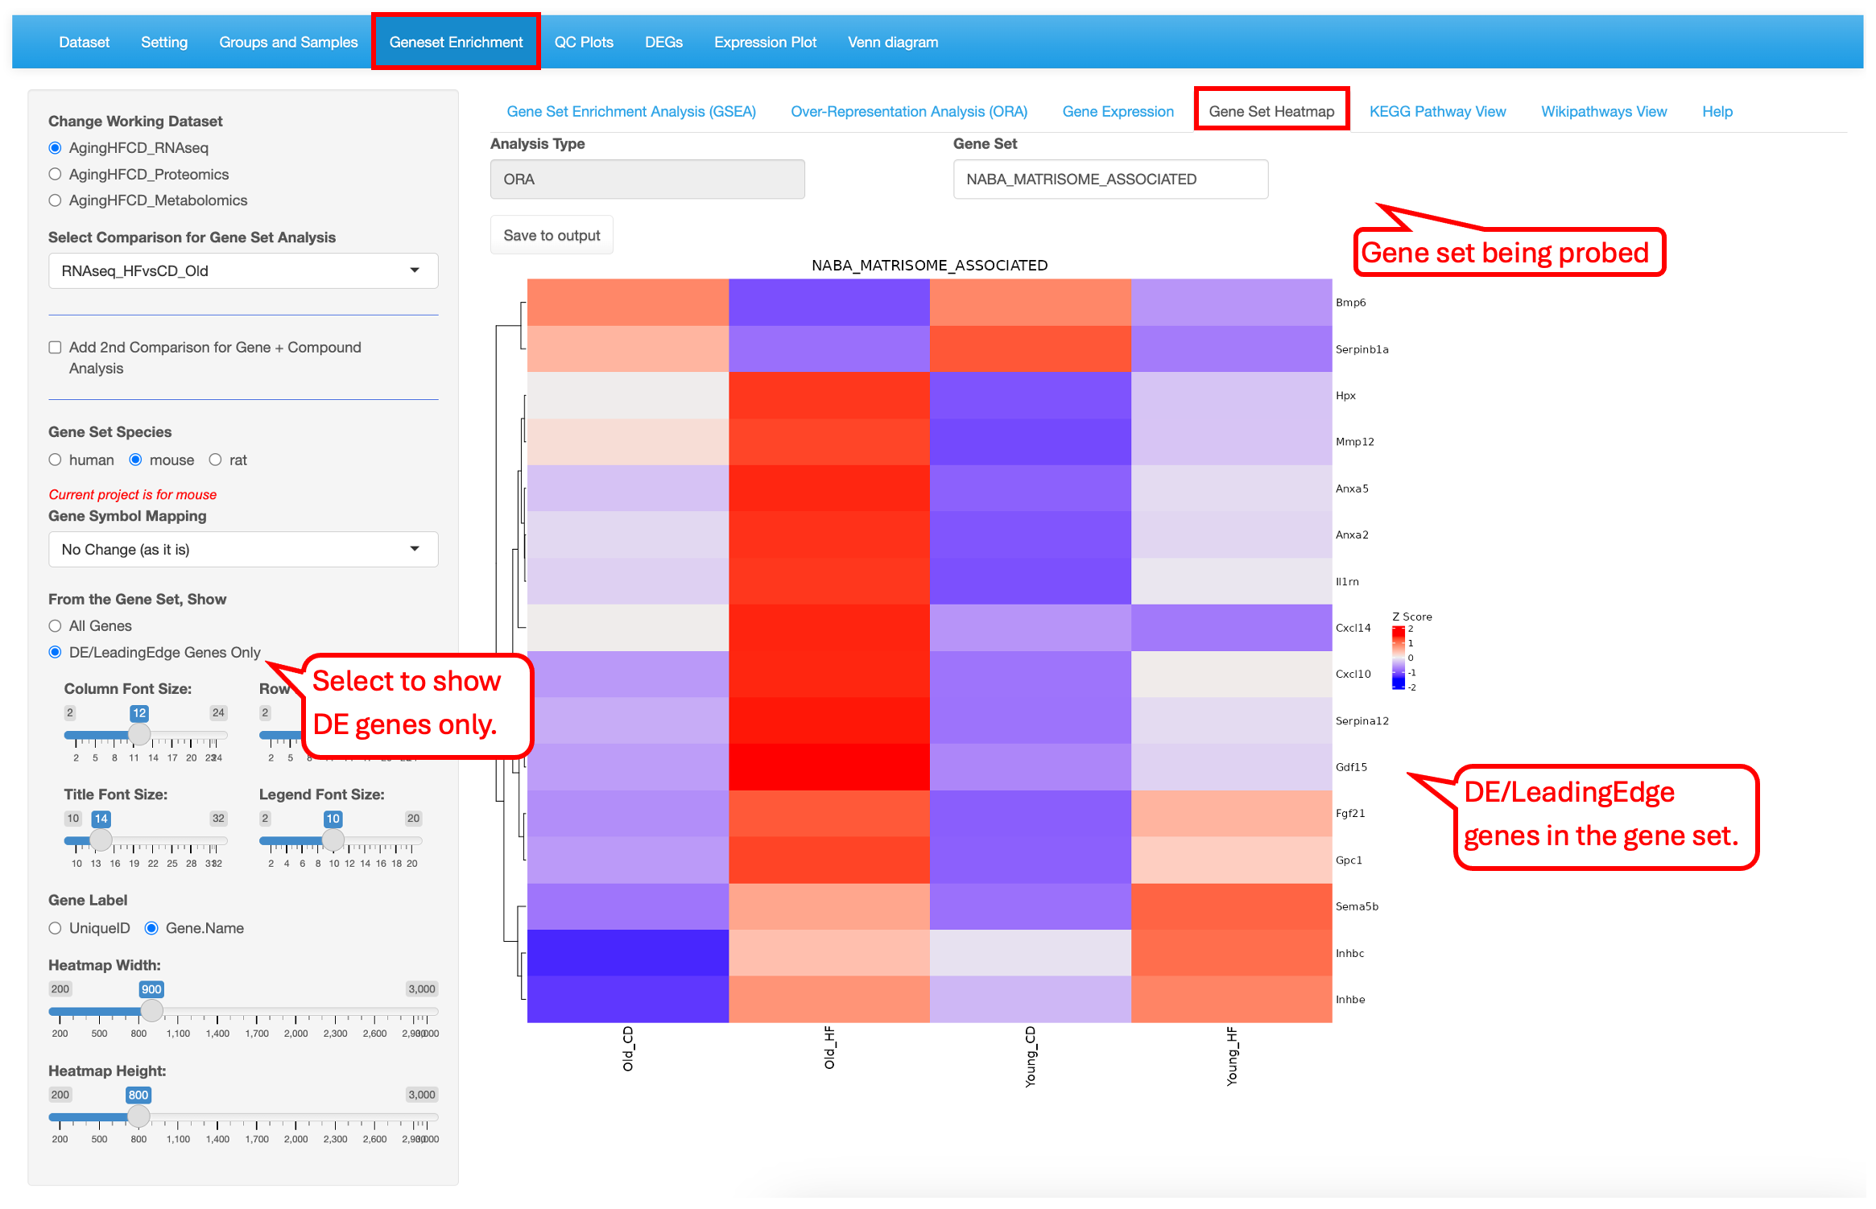
Task: Select AgingHFCD_Metabolomics dataset radio
Action: pos(55,200)
